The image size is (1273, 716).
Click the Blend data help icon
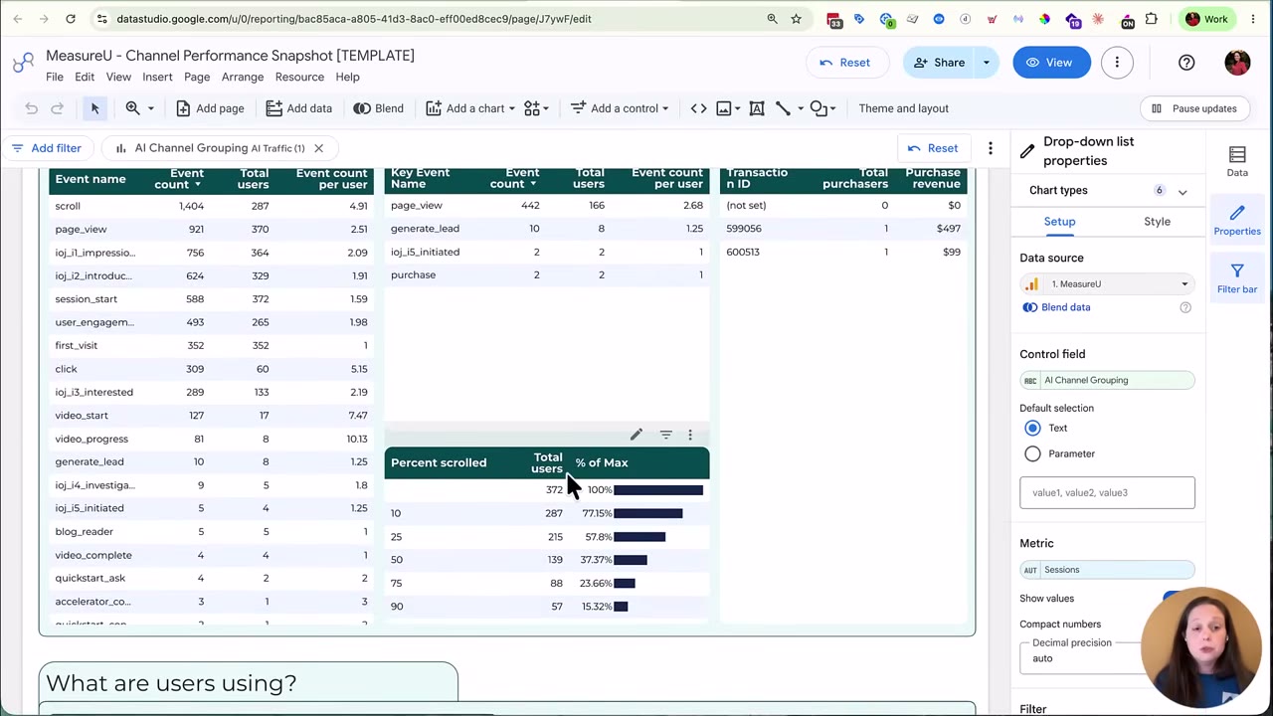click(1185, 307)
